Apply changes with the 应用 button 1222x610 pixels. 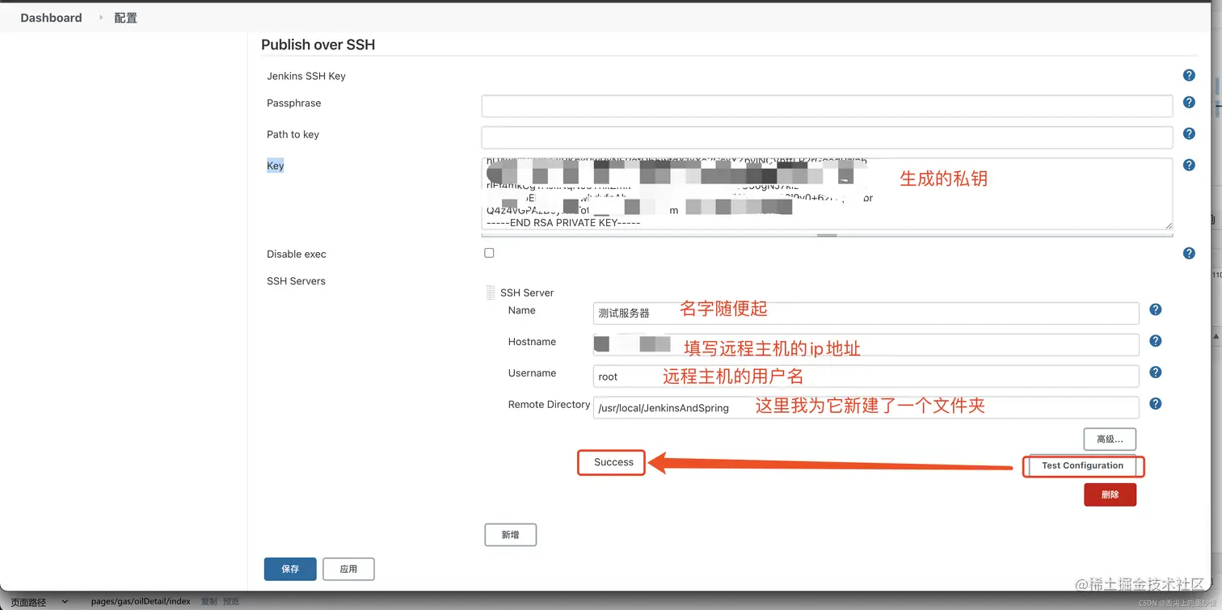348,569
